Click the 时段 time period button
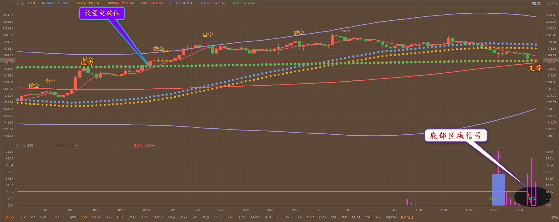This screenshot has width=559, height=222. 554,217
